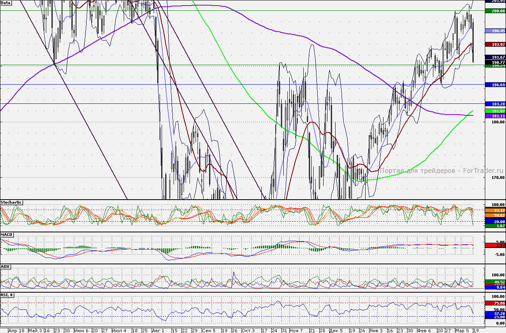This screenshot has width=506, height=333.
Task: Click the RSI, 8 indicator label
Action: (x=8, y=295)
